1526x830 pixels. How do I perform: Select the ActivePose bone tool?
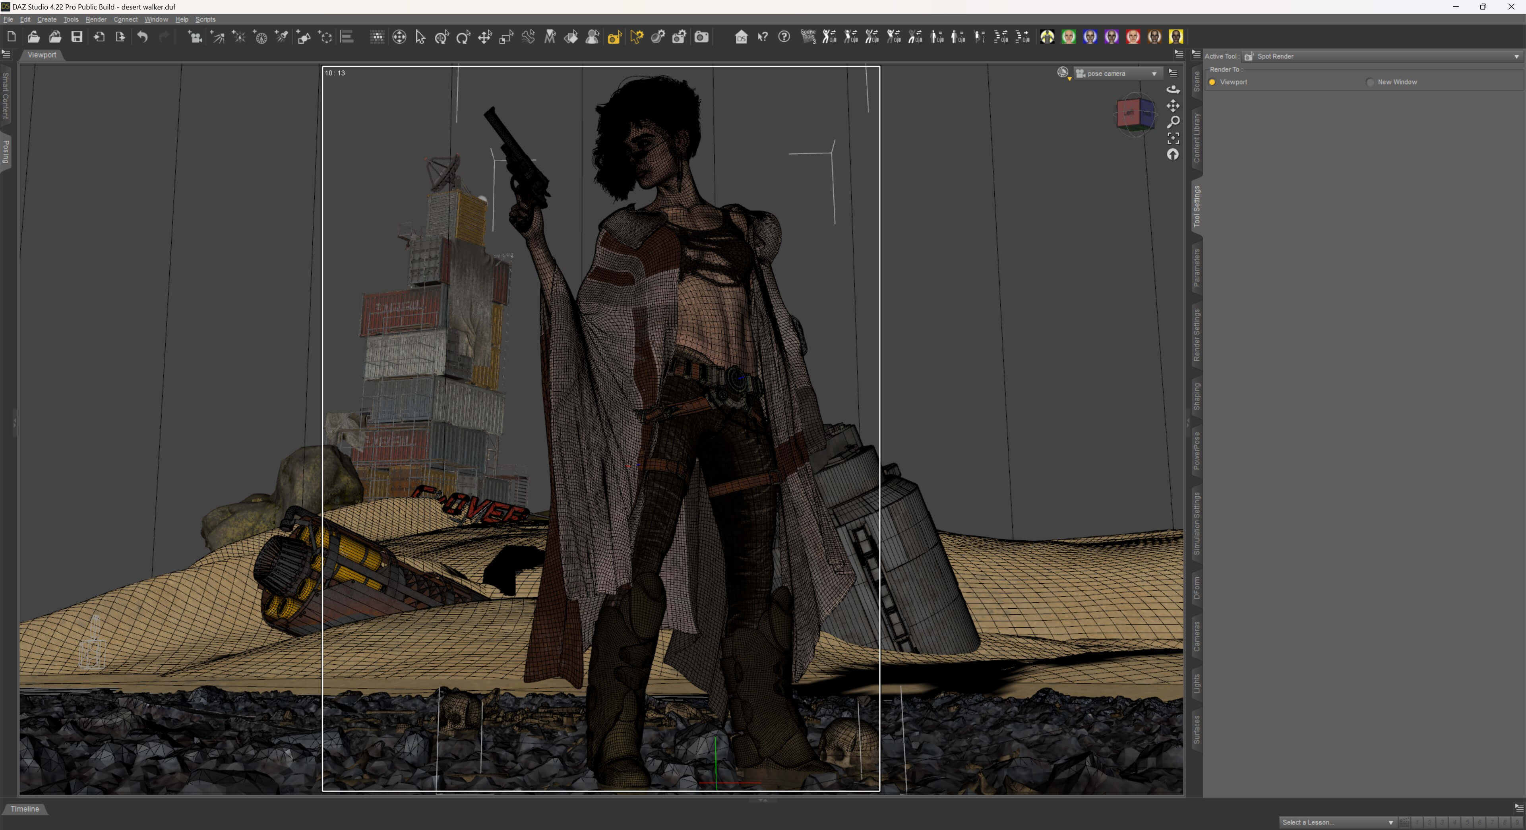point(529,37)
